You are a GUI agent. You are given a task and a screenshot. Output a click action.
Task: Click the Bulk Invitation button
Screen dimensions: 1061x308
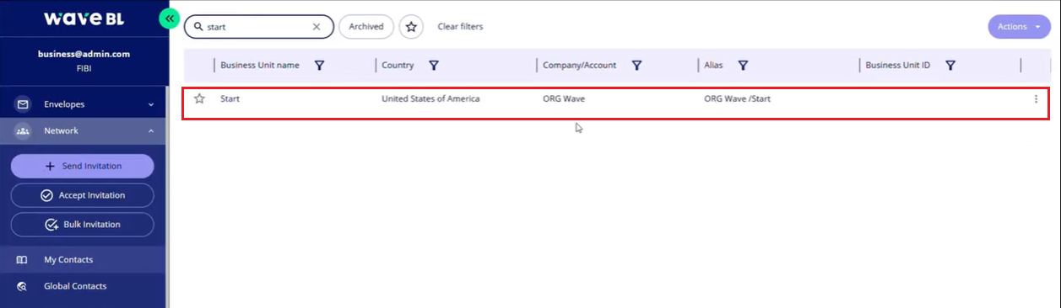tap(83, 225)
